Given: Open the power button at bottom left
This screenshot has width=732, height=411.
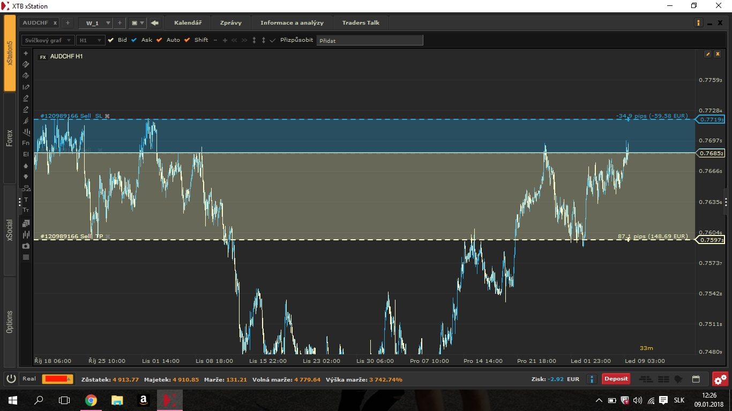Looking at the screenshot, I should click(11, 379).
